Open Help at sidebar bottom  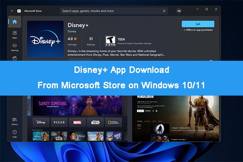point(15,133)
